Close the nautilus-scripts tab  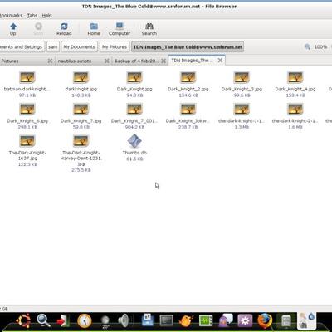pyautogui.click(x=107, y=61)
